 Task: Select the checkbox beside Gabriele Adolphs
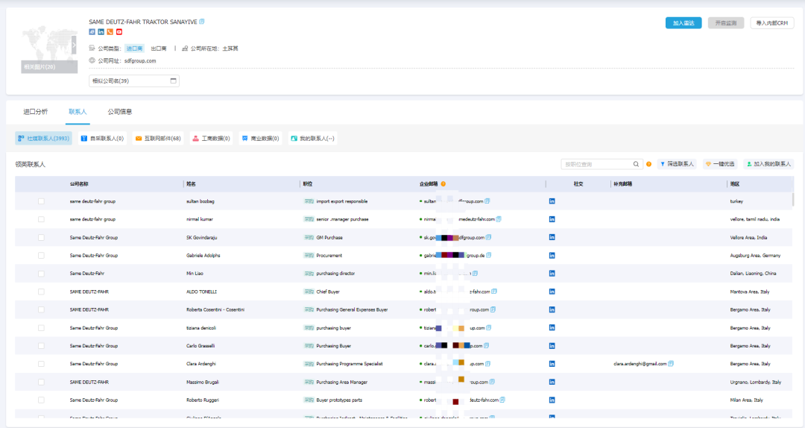pos(41,255)
